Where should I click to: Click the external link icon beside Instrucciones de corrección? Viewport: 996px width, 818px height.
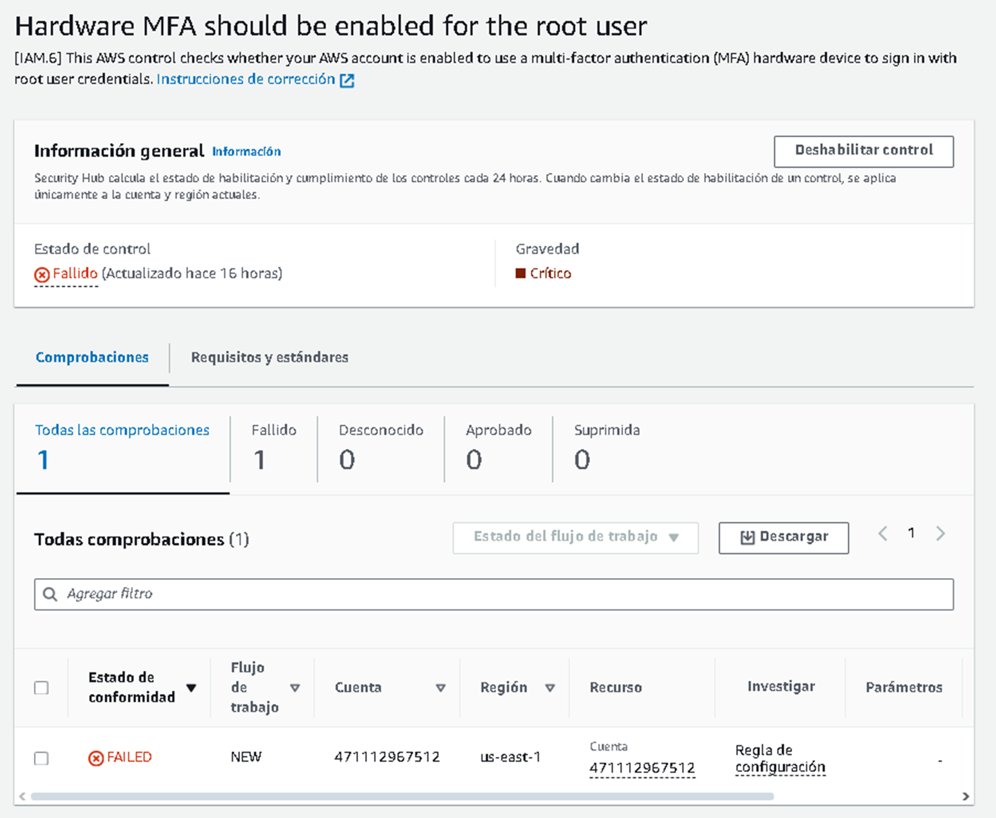(x=347, y=81)
